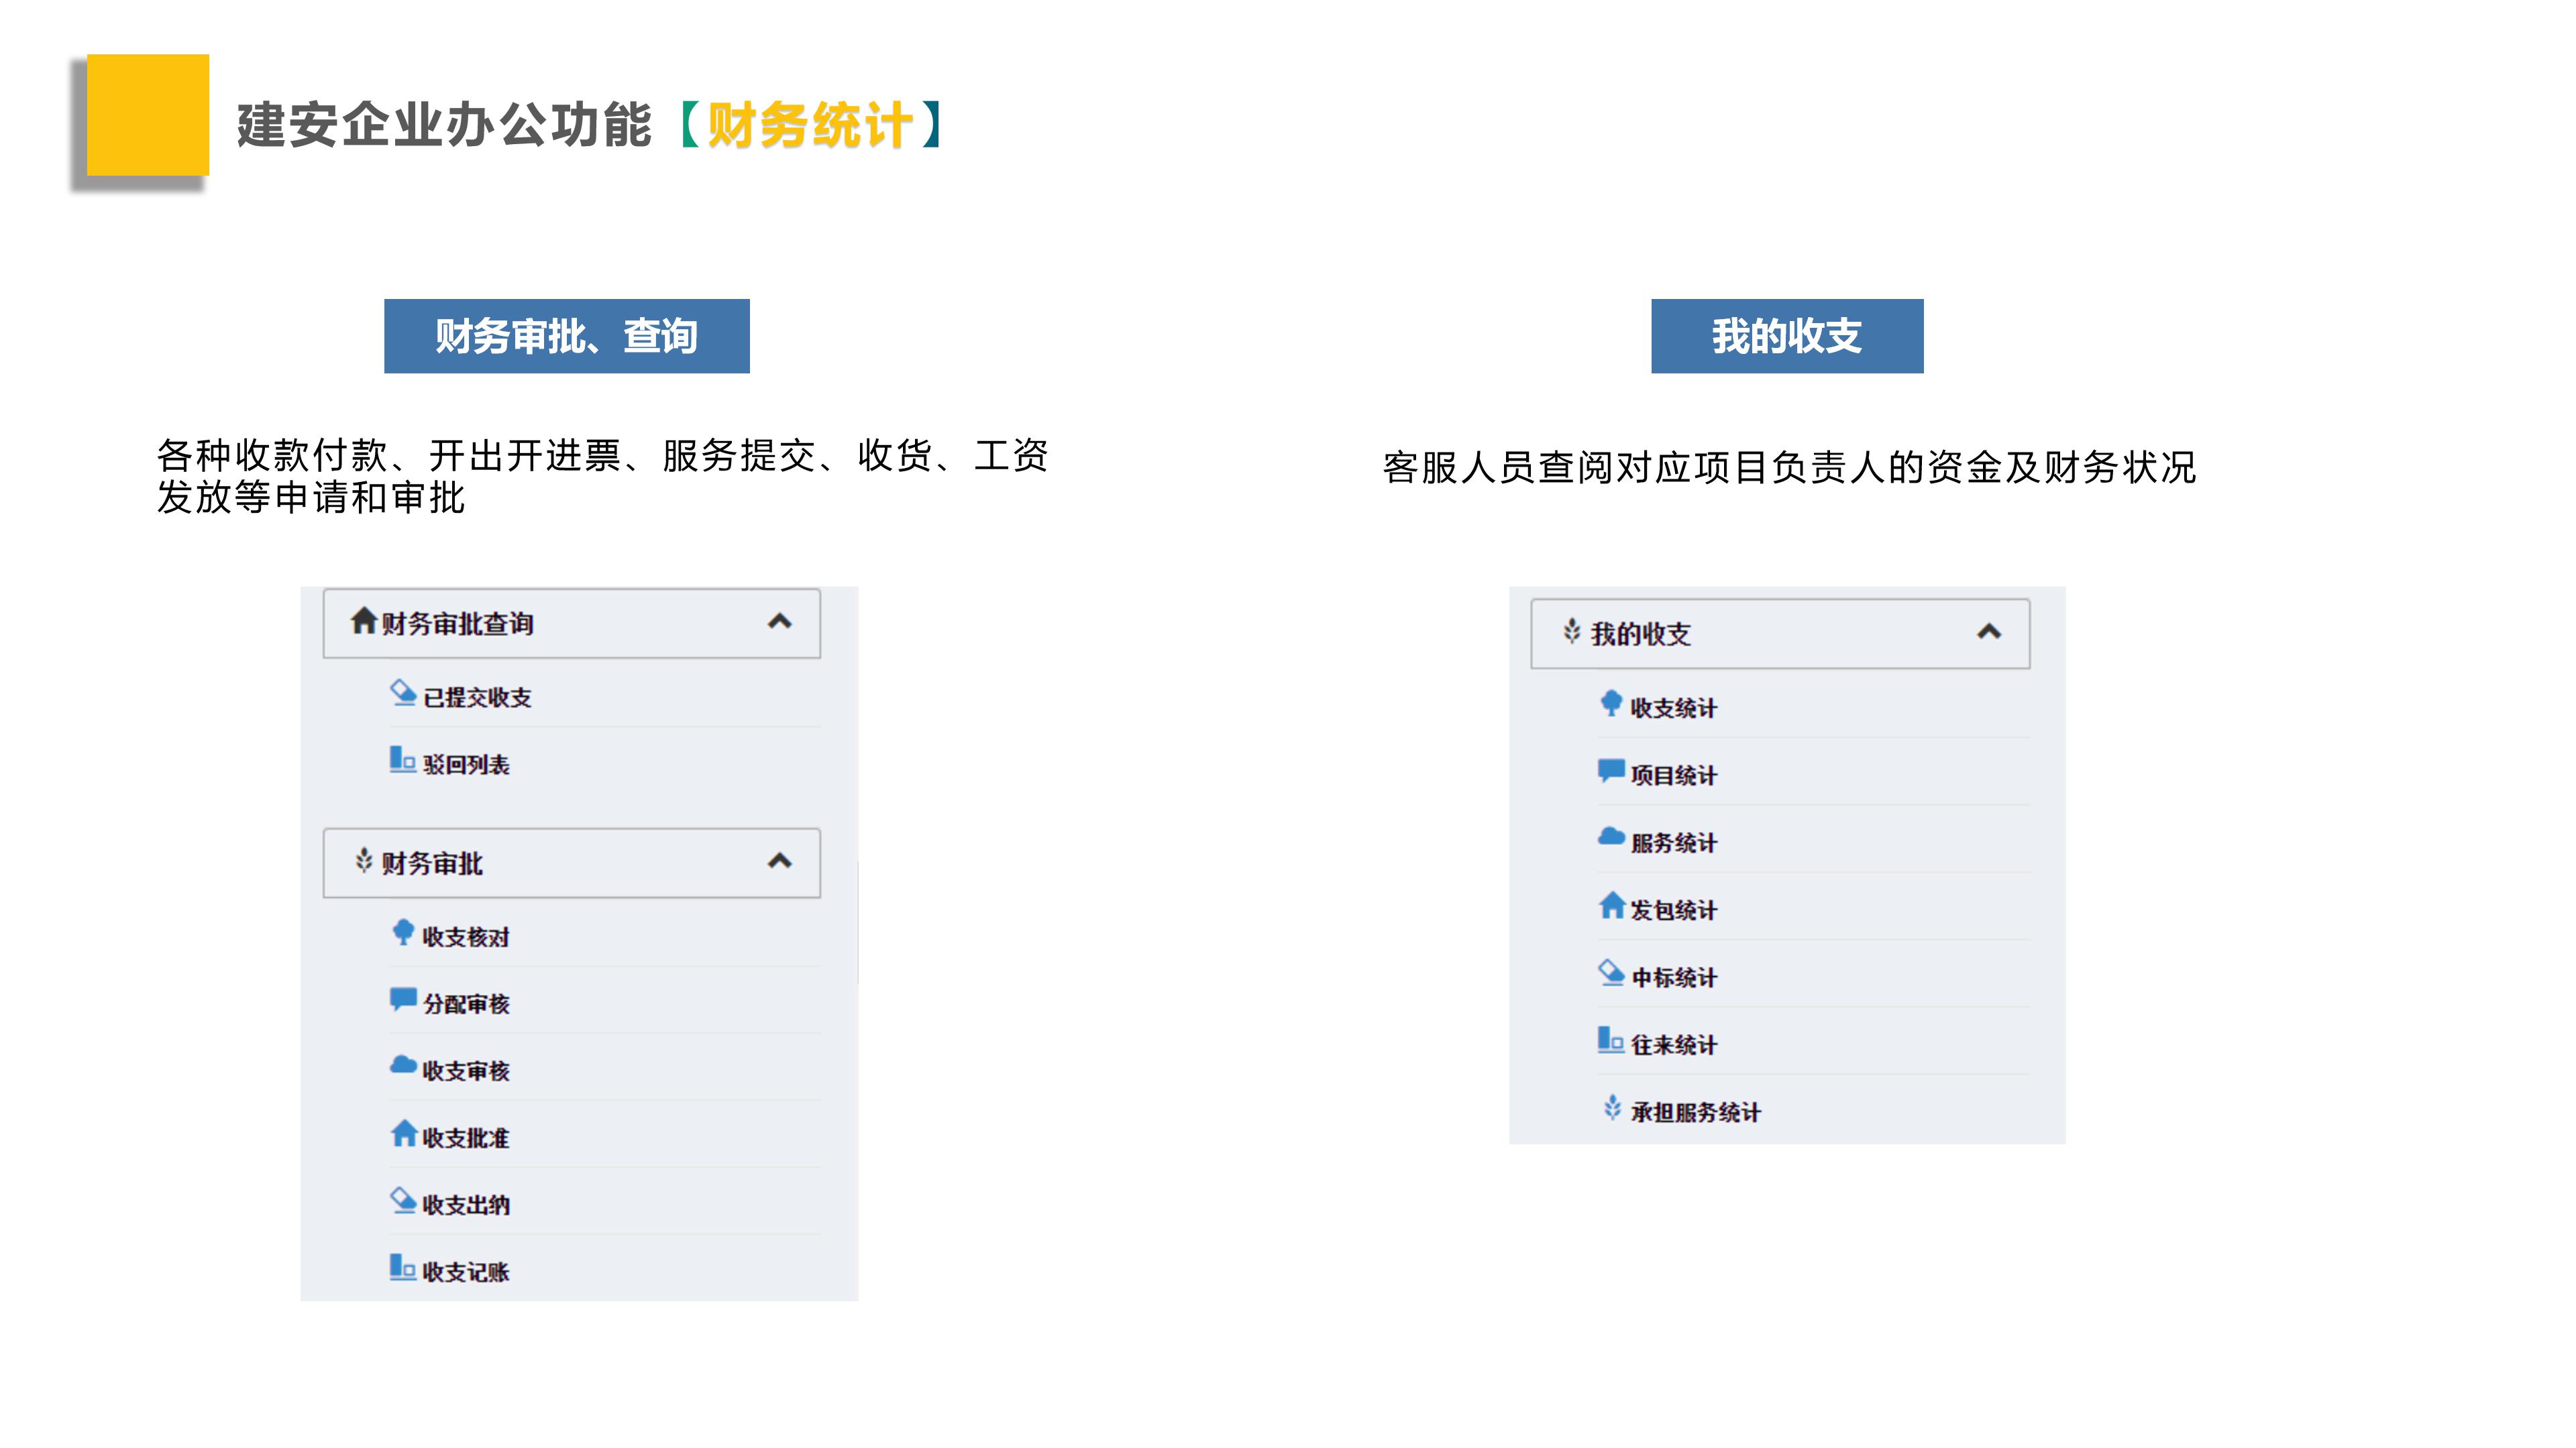The image size is (2576, 1448).
Task: Click the description starting 各种收款付款
Action: pos(602,477)
